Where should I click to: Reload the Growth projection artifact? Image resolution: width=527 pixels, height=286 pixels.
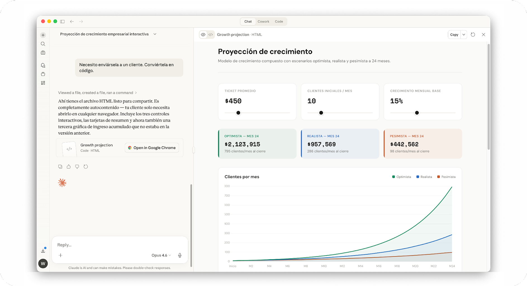[473, 35]
